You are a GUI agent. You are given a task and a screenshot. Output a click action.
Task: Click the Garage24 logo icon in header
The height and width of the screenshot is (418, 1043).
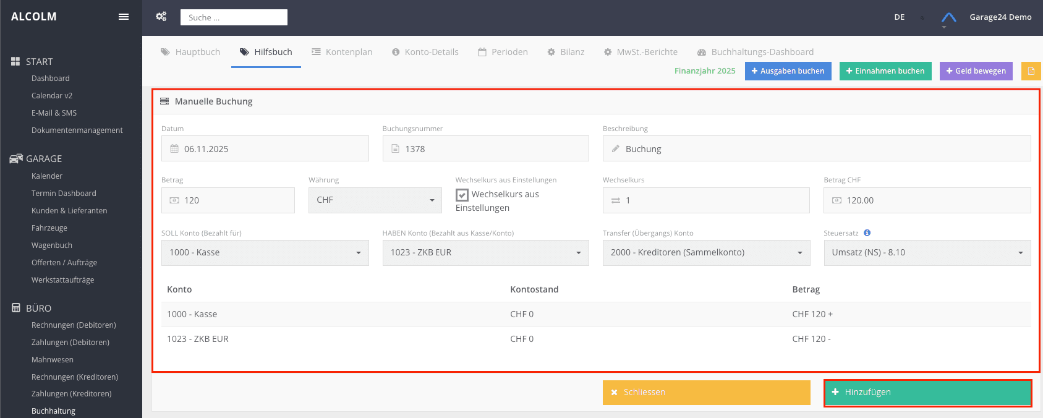948,17
